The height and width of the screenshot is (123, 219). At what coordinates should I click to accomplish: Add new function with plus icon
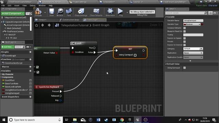[x=30, y=59]
